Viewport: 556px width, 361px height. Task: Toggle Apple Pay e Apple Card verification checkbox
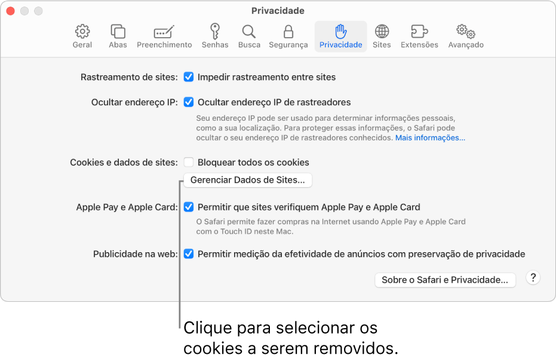(x=189, y=207)
